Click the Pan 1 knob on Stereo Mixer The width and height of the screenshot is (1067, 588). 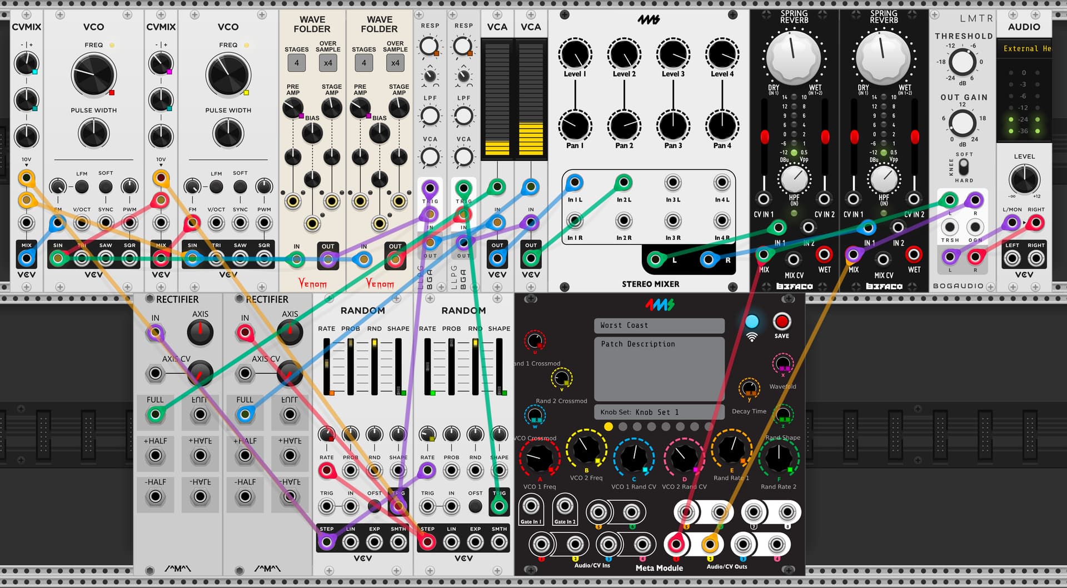[x=575, y=125]
